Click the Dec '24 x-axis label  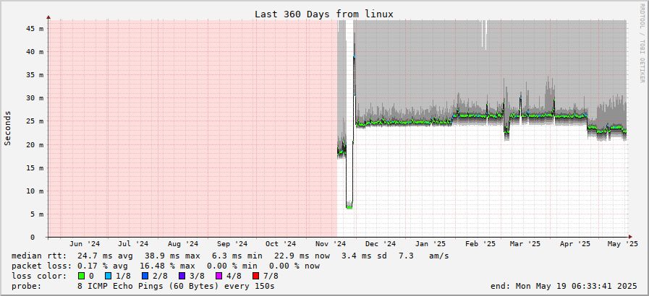coord(381,244)
